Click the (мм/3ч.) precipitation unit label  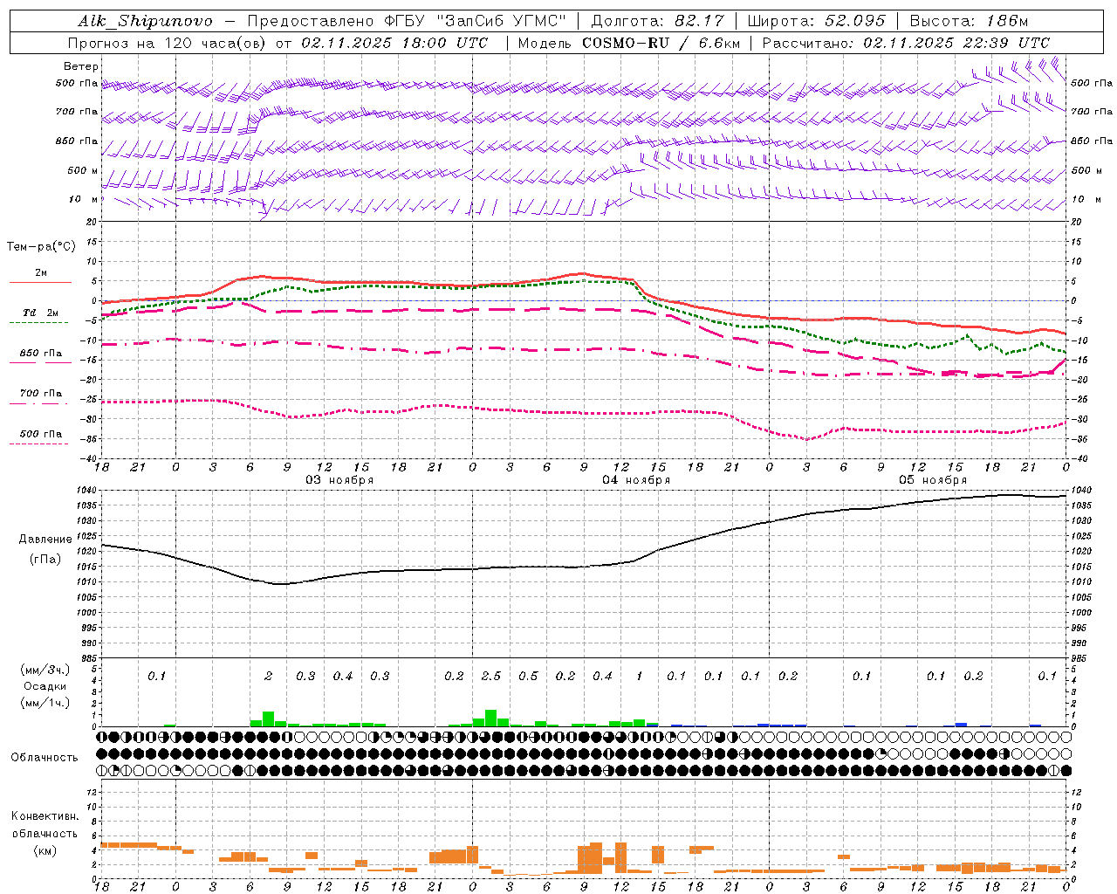pos(45,670)
